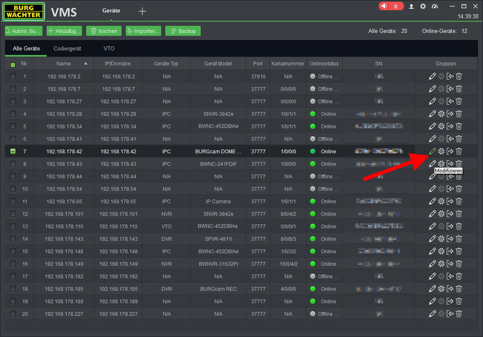Screen dimensions: 483x337
Task: Open the user account icon in title bar
Action: click(412, 6)
